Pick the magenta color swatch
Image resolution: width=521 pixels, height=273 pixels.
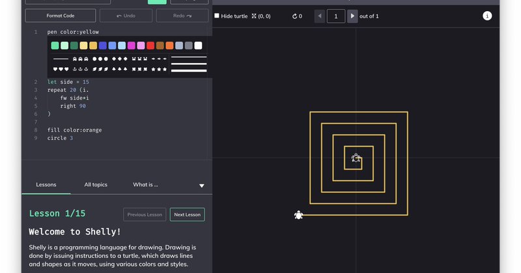(132, 46)
